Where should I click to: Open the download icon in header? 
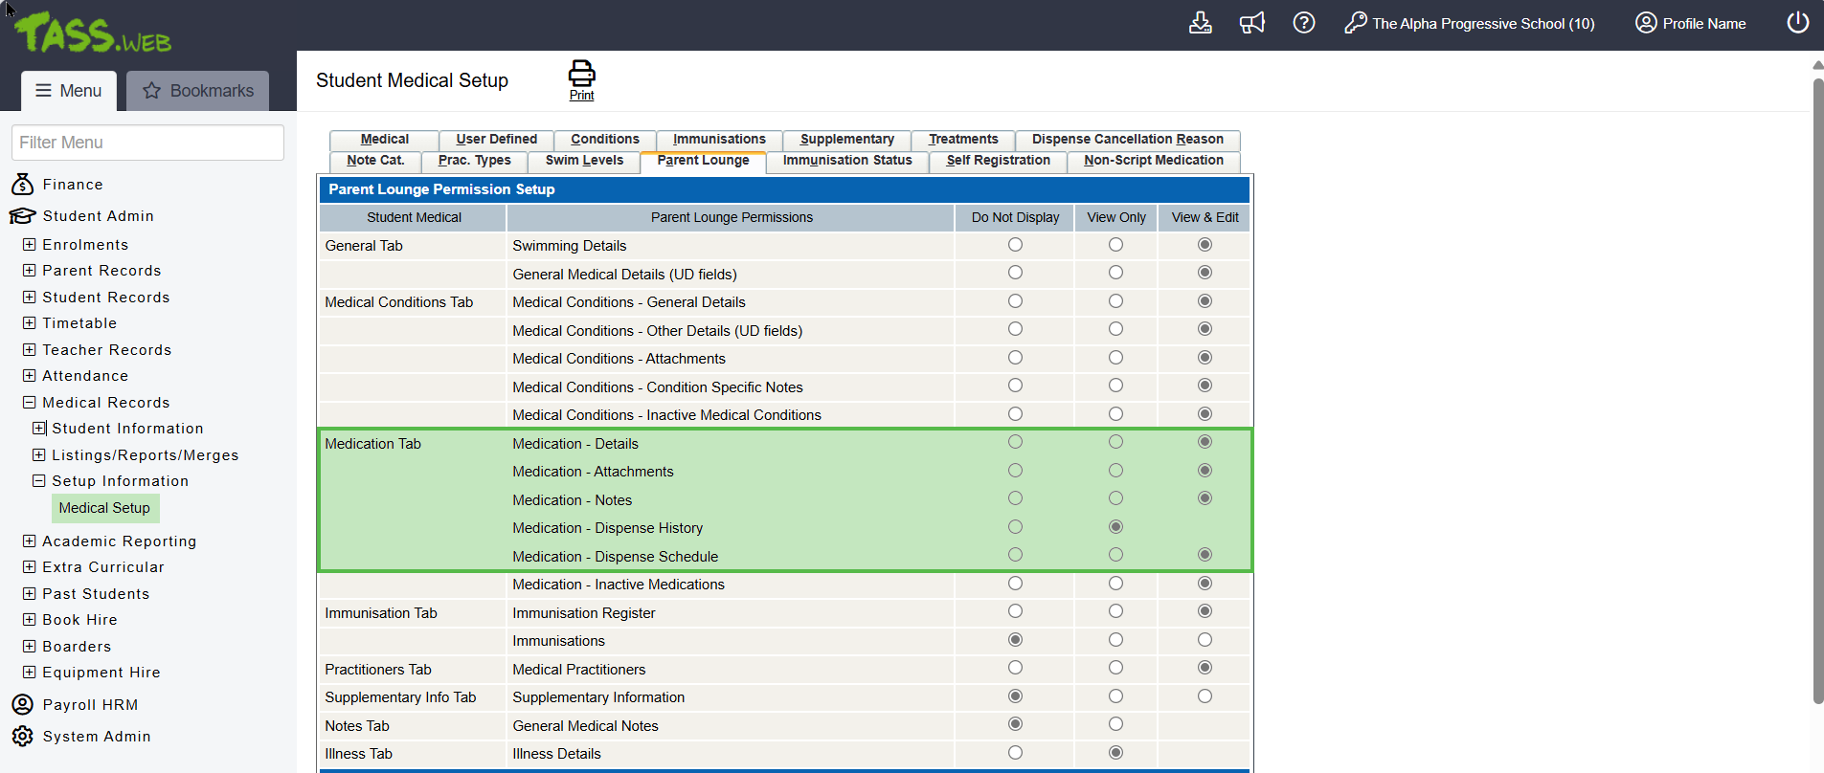(1200, 23)
